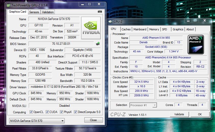The width and height of the screenshot is (215, 132).
Task: Click the OK button in CPU-Z
Action: point(200,114)
